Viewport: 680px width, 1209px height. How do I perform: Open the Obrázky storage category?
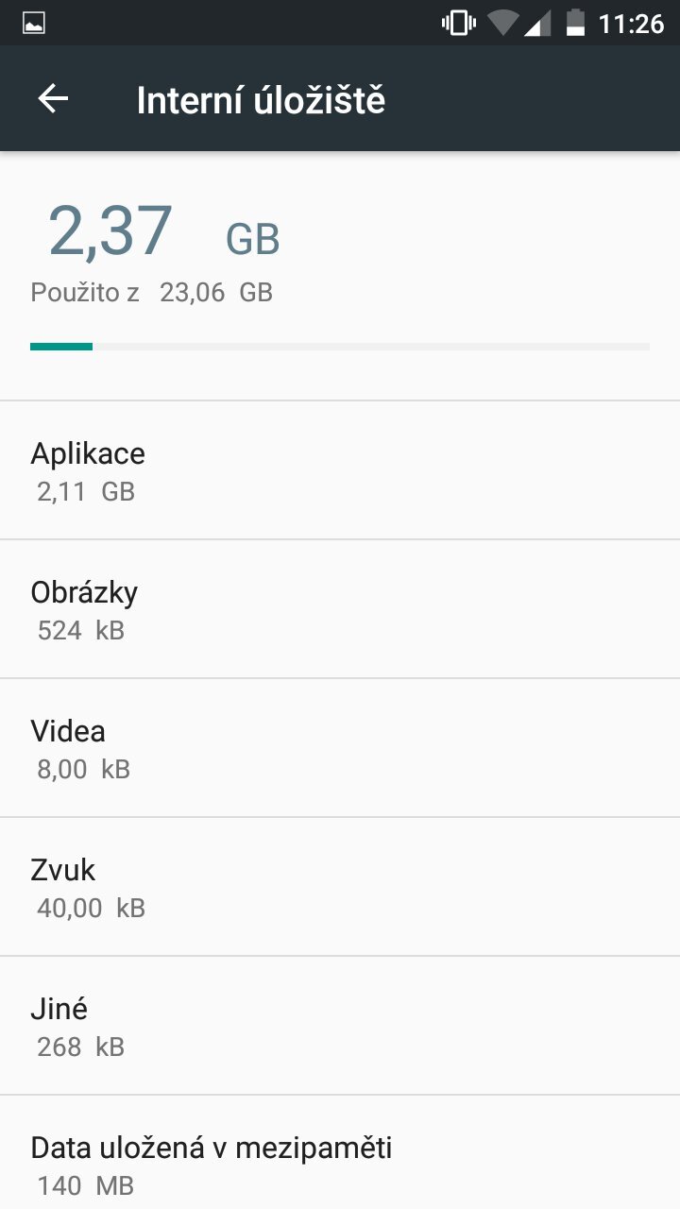[340, 609]
